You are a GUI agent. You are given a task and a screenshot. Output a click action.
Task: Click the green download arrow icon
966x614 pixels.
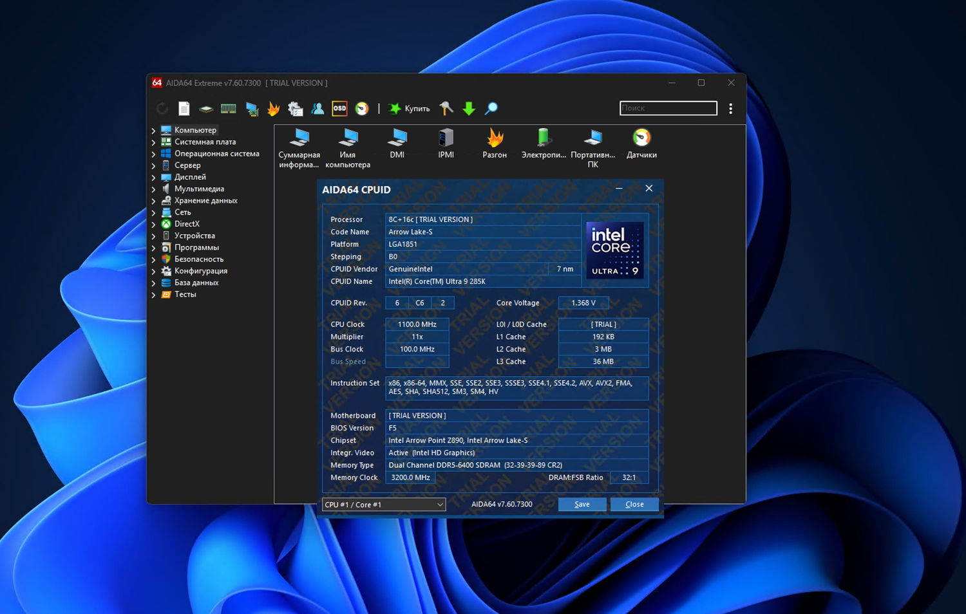(469, 109)
